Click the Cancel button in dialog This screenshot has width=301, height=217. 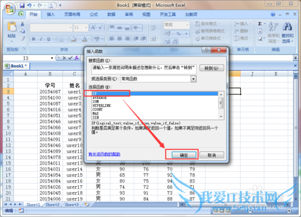tap(212, 155)
